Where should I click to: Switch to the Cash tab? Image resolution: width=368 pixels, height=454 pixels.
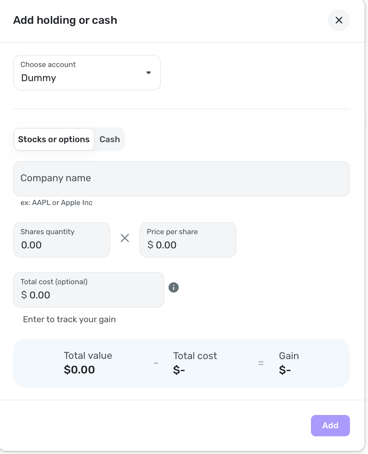point(110,139)
